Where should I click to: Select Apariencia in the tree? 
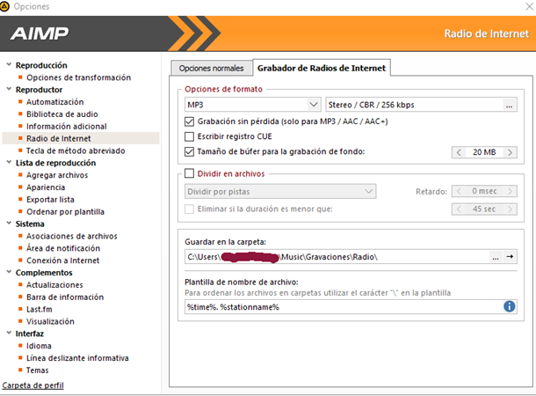(x=46, y=187)
